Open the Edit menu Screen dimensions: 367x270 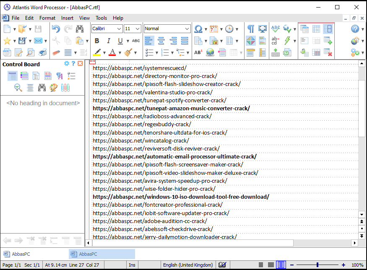[x=29, y=18]
